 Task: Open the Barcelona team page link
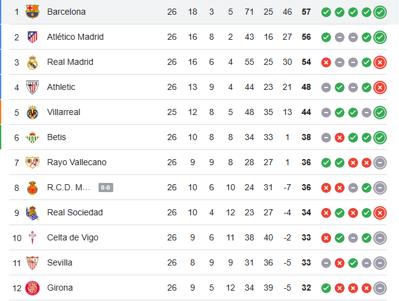(x=66, y=12)
